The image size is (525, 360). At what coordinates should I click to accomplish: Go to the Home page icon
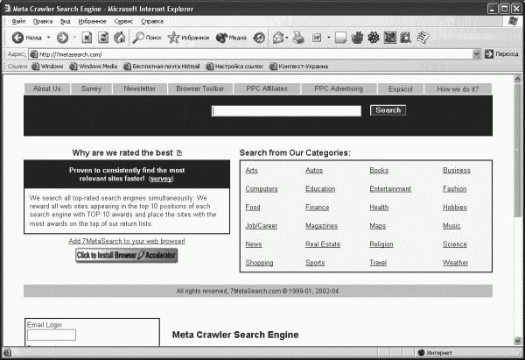(x=120, y=37)
